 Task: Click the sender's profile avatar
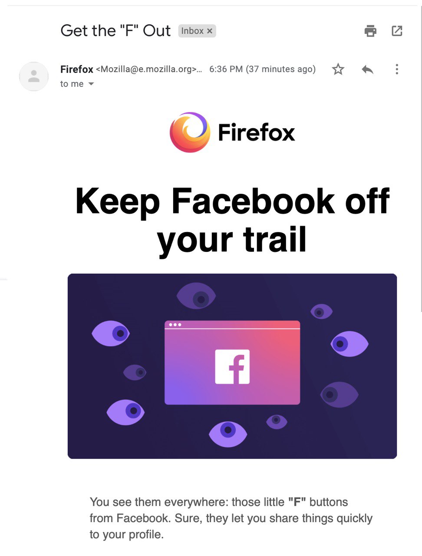(x=34, y=76)
